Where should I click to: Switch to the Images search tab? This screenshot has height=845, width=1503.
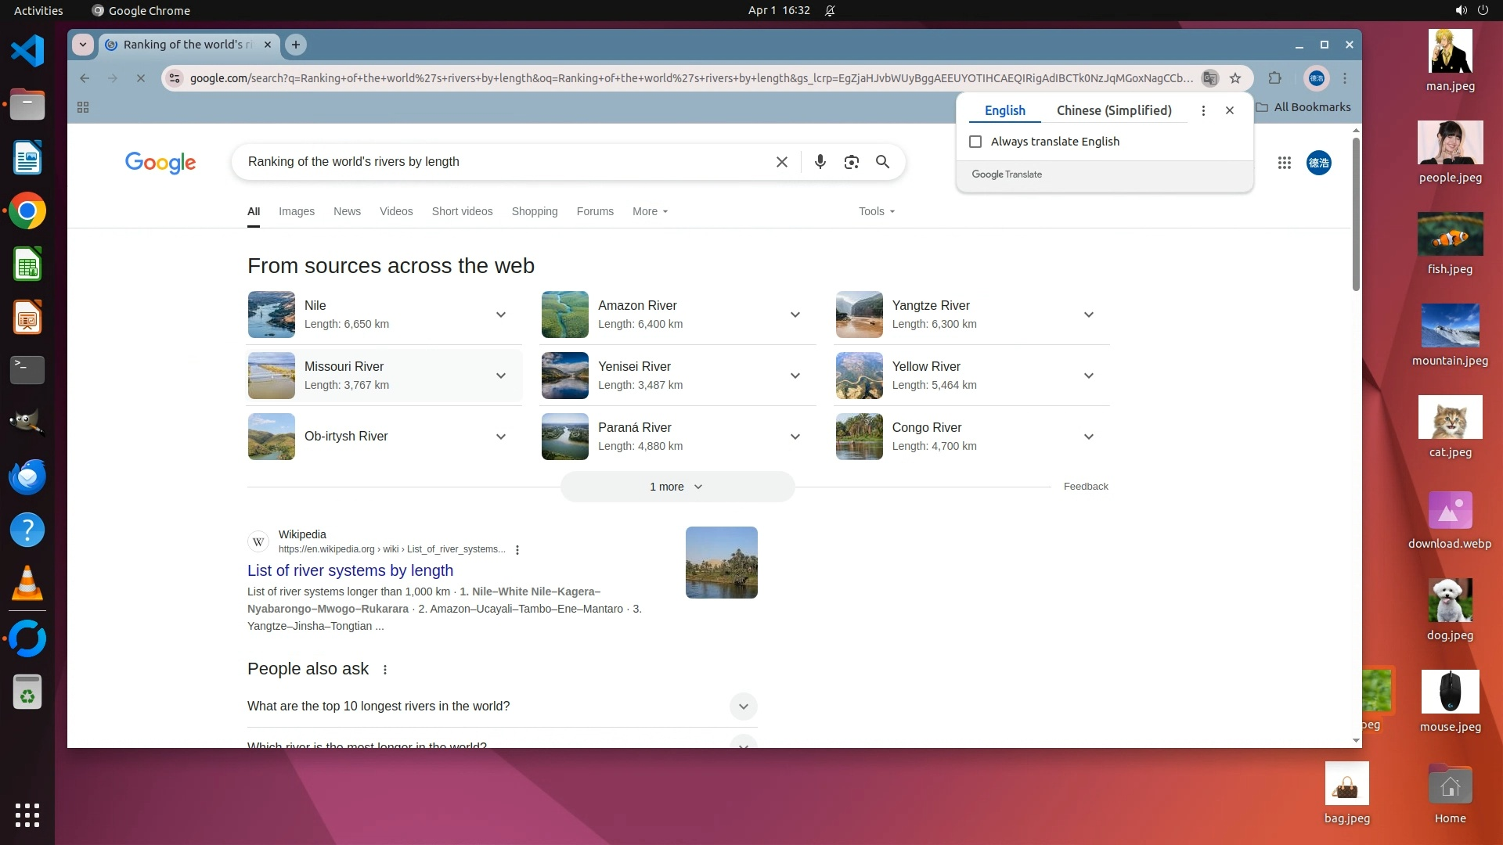tap(296, 211)
